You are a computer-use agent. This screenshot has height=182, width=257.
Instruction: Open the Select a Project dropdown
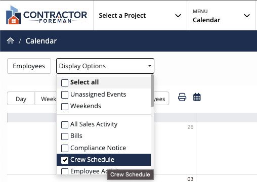(x=140, y=16)
